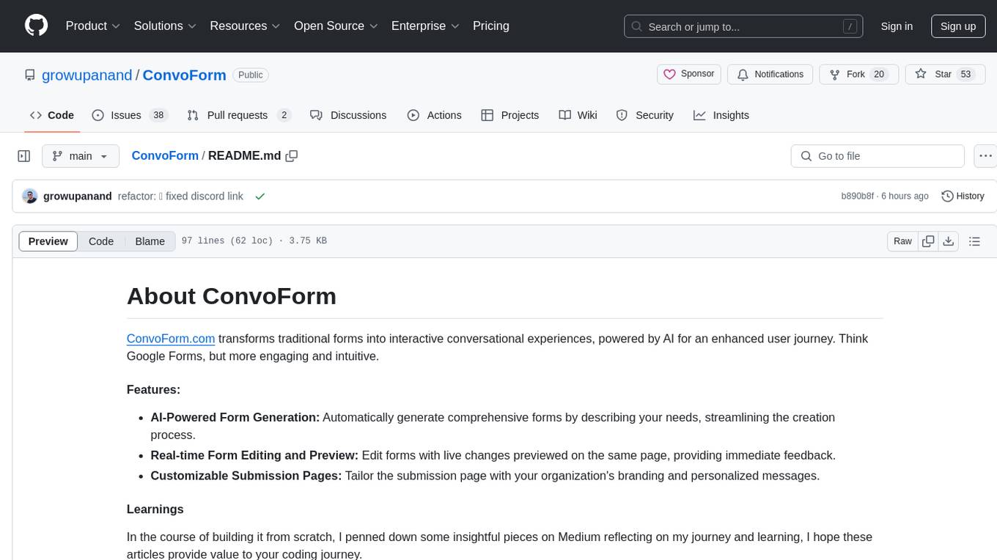Switch to Preview view
Viewport: 997px width, 560px height.
(48, 241)
